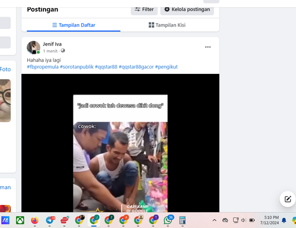Click the #sorotanpublik hashtag
This screenshot has width=296, height=228.
pyautogui.click(x=76, y=67)
